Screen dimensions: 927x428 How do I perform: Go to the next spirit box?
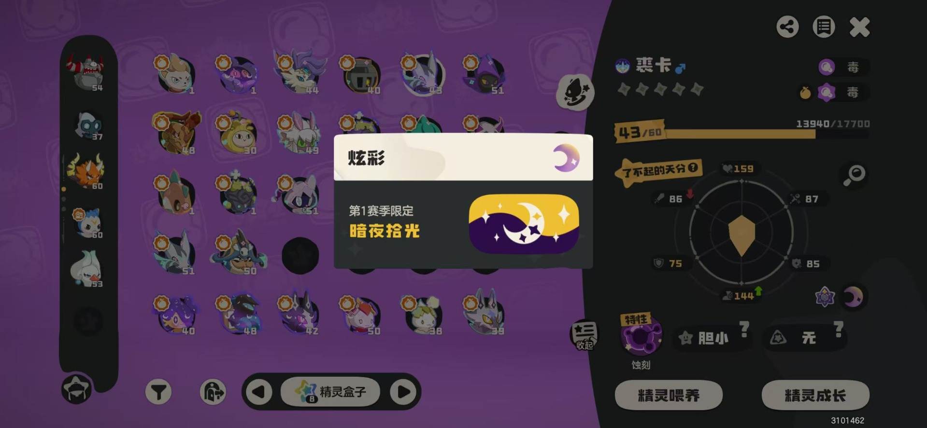[404, 392]
